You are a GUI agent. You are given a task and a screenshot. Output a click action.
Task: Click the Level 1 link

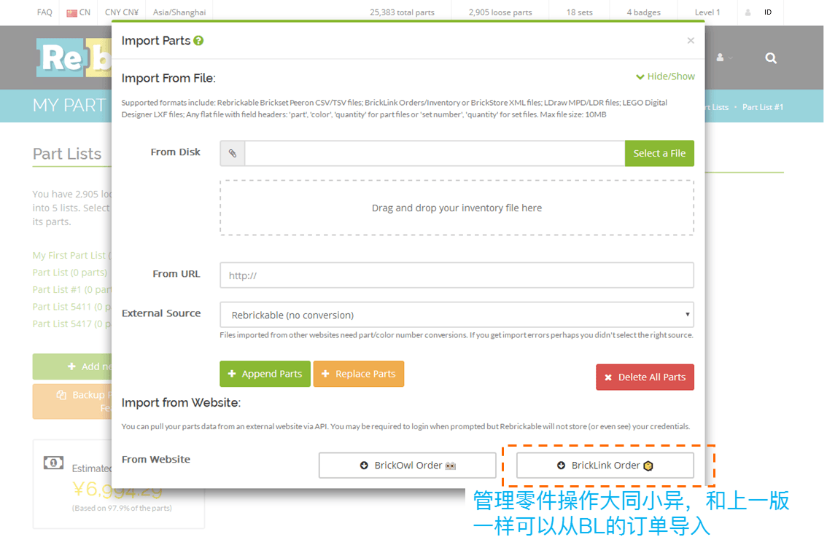coord(707,12)
